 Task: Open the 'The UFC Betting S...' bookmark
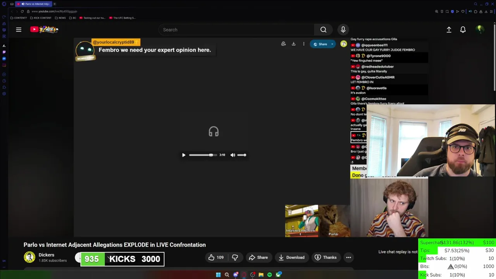click(122, 18)
